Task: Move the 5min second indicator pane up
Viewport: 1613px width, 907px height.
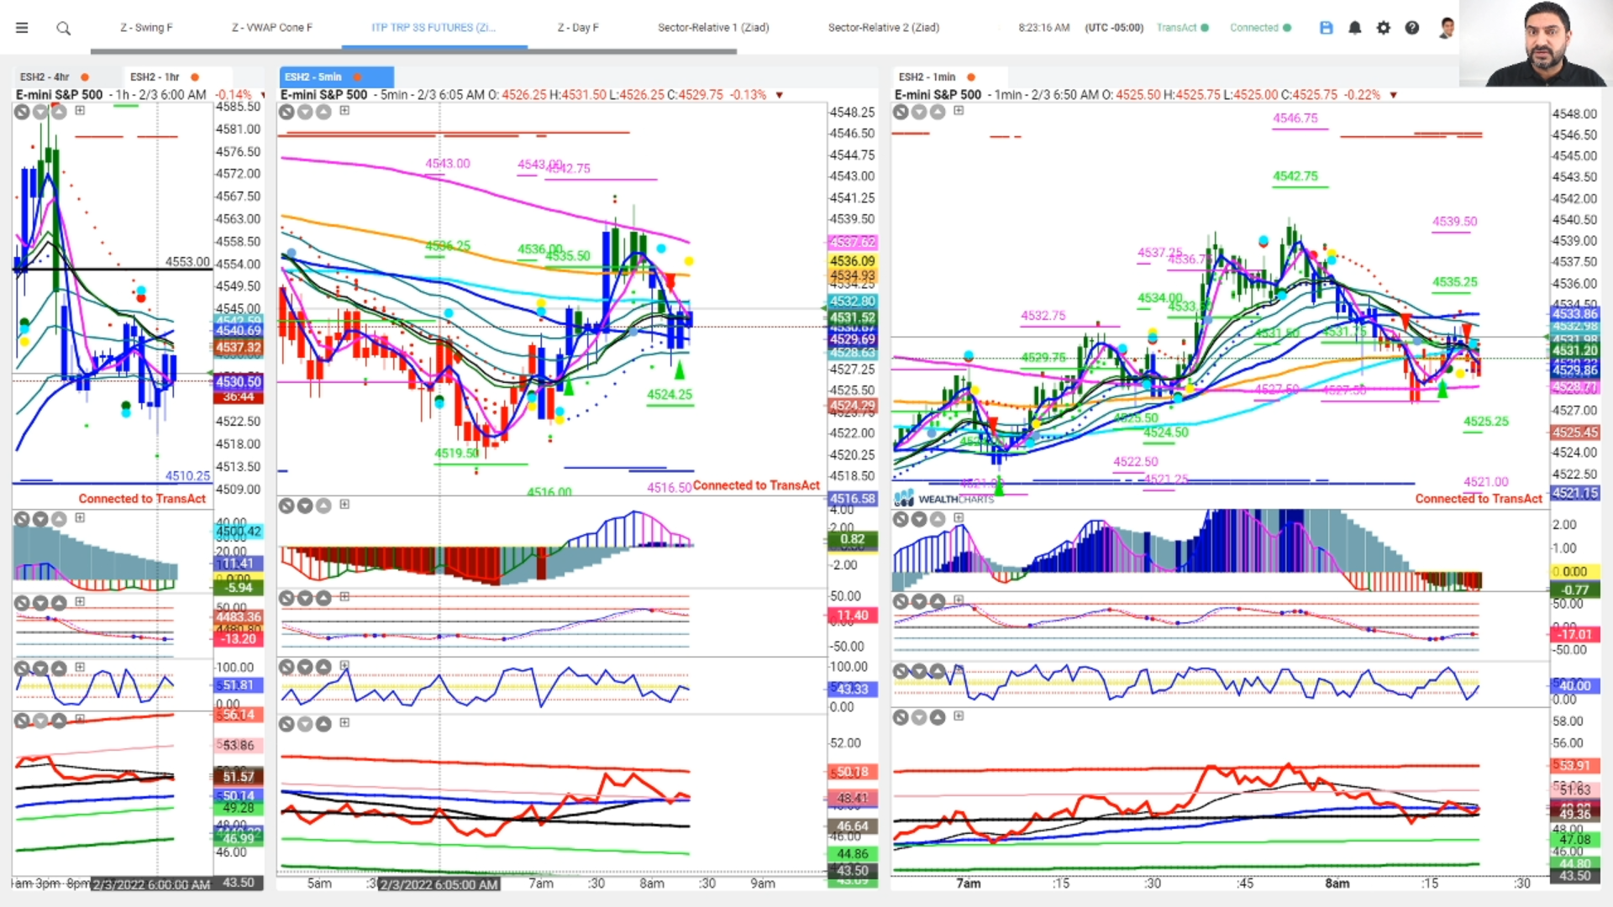Action: (323, 598)
